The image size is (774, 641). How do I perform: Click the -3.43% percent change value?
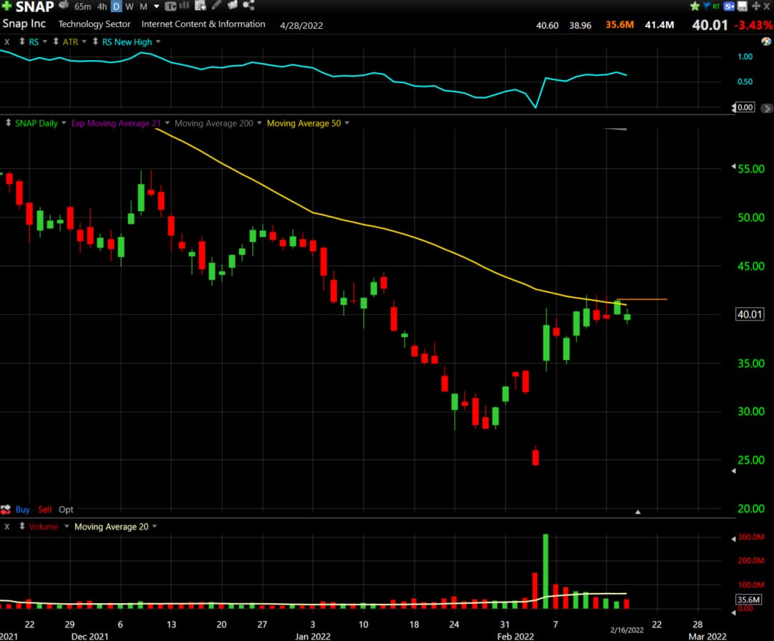753,24
